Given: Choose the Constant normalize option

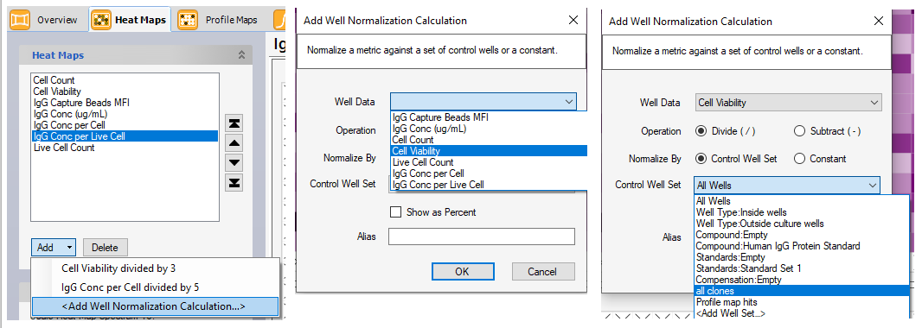Looking at the screenshot, I should tap(799, 159).
